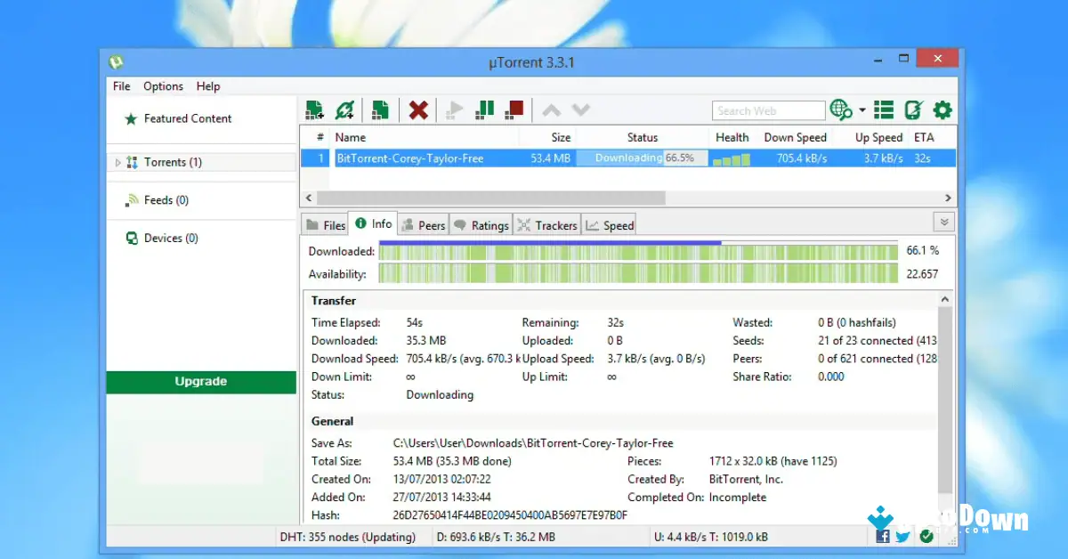Open the Options menu
This screenshot has width=1068, height=559.
[163, 85]
